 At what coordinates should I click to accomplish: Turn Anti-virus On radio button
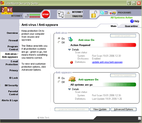(x=59, y=38)
